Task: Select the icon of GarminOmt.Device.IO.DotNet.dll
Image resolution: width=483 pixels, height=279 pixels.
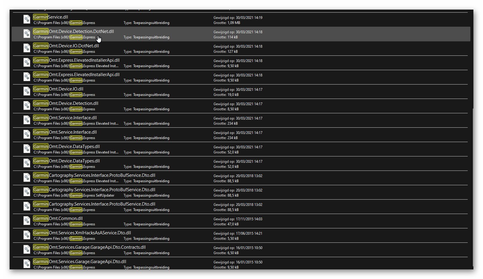Action: (27, 48)
